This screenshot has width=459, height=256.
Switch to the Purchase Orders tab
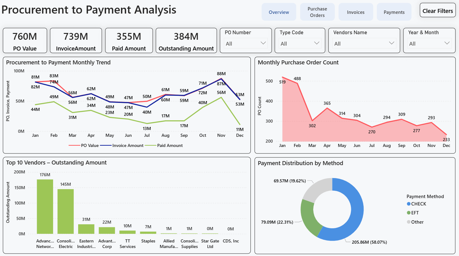click(317, 12)
